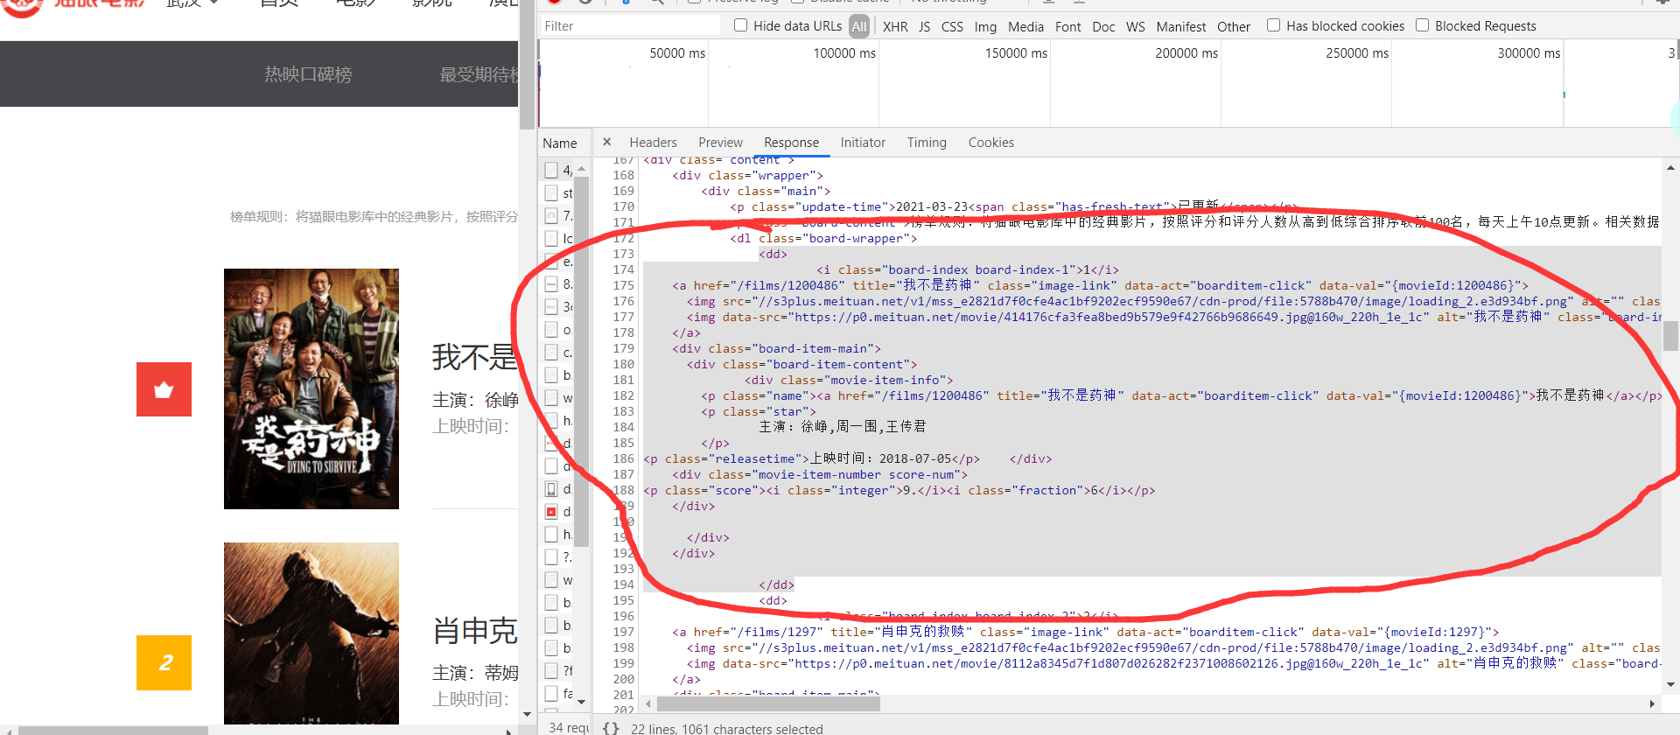Filter requests by Font type
This screenshot has width=1680, height=735.
tap(1067, 26)
